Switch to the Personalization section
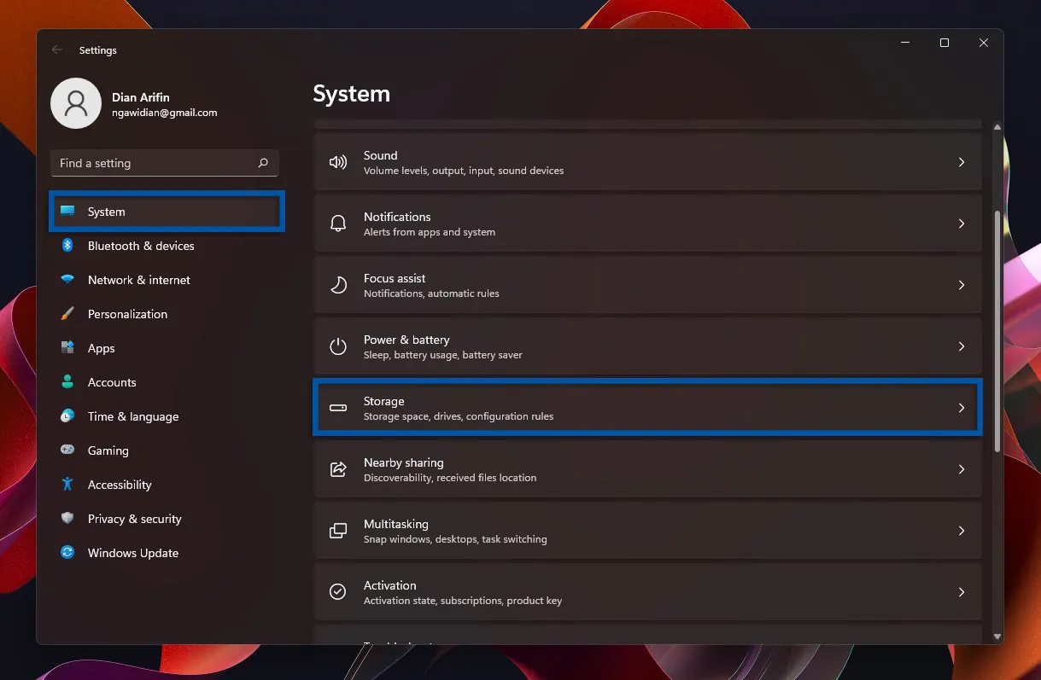 pos(126,314)
